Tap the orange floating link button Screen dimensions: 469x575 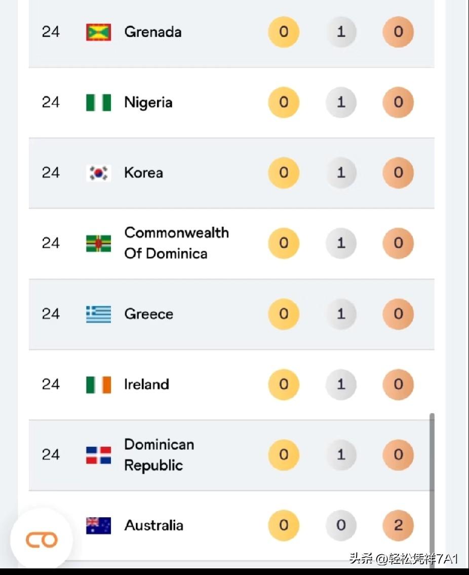(42, 540)
